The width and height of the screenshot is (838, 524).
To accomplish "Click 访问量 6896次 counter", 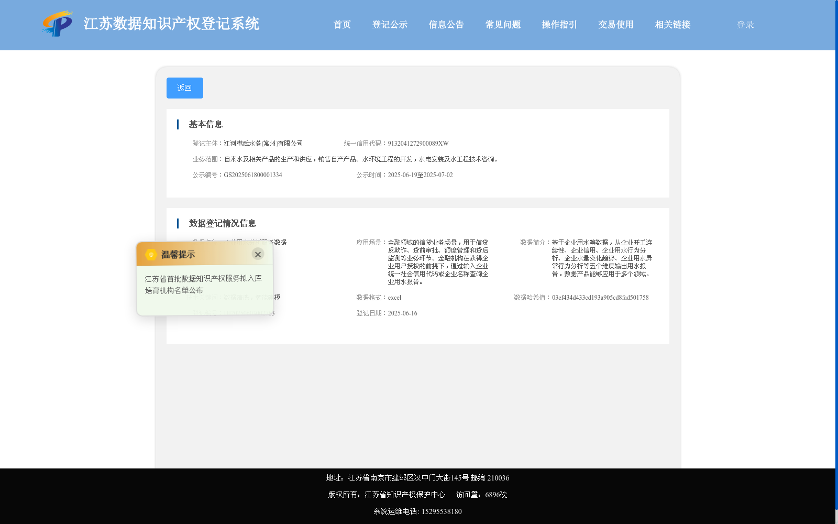I will click(x=481, y=495).
